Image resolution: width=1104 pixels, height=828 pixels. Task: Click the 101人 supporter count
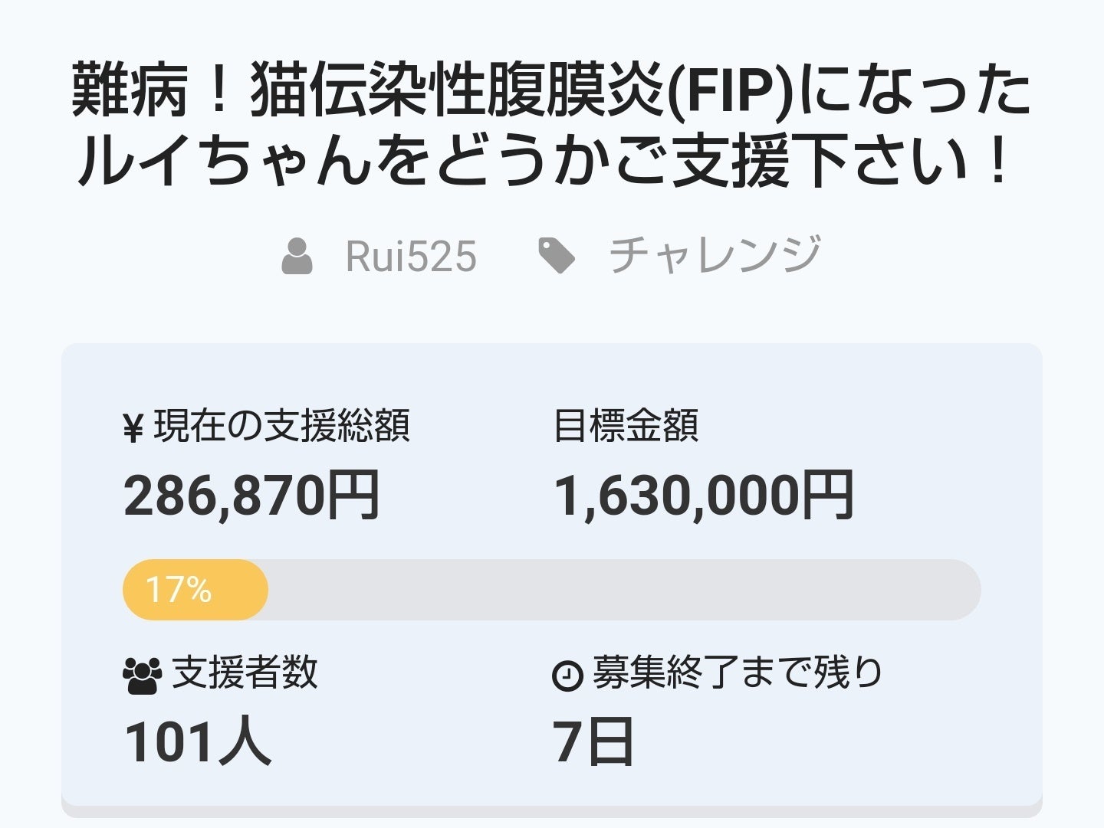click(198, 742)
